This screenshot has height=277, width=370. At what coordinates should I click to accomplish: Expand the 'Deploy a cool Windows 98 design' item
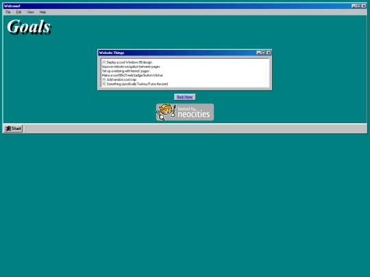click(104, 62)
